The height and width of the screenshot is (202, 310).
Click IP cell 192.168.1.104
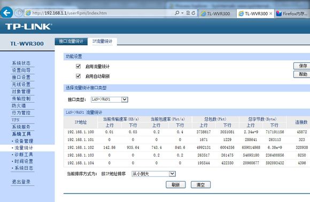click(81, 163)
